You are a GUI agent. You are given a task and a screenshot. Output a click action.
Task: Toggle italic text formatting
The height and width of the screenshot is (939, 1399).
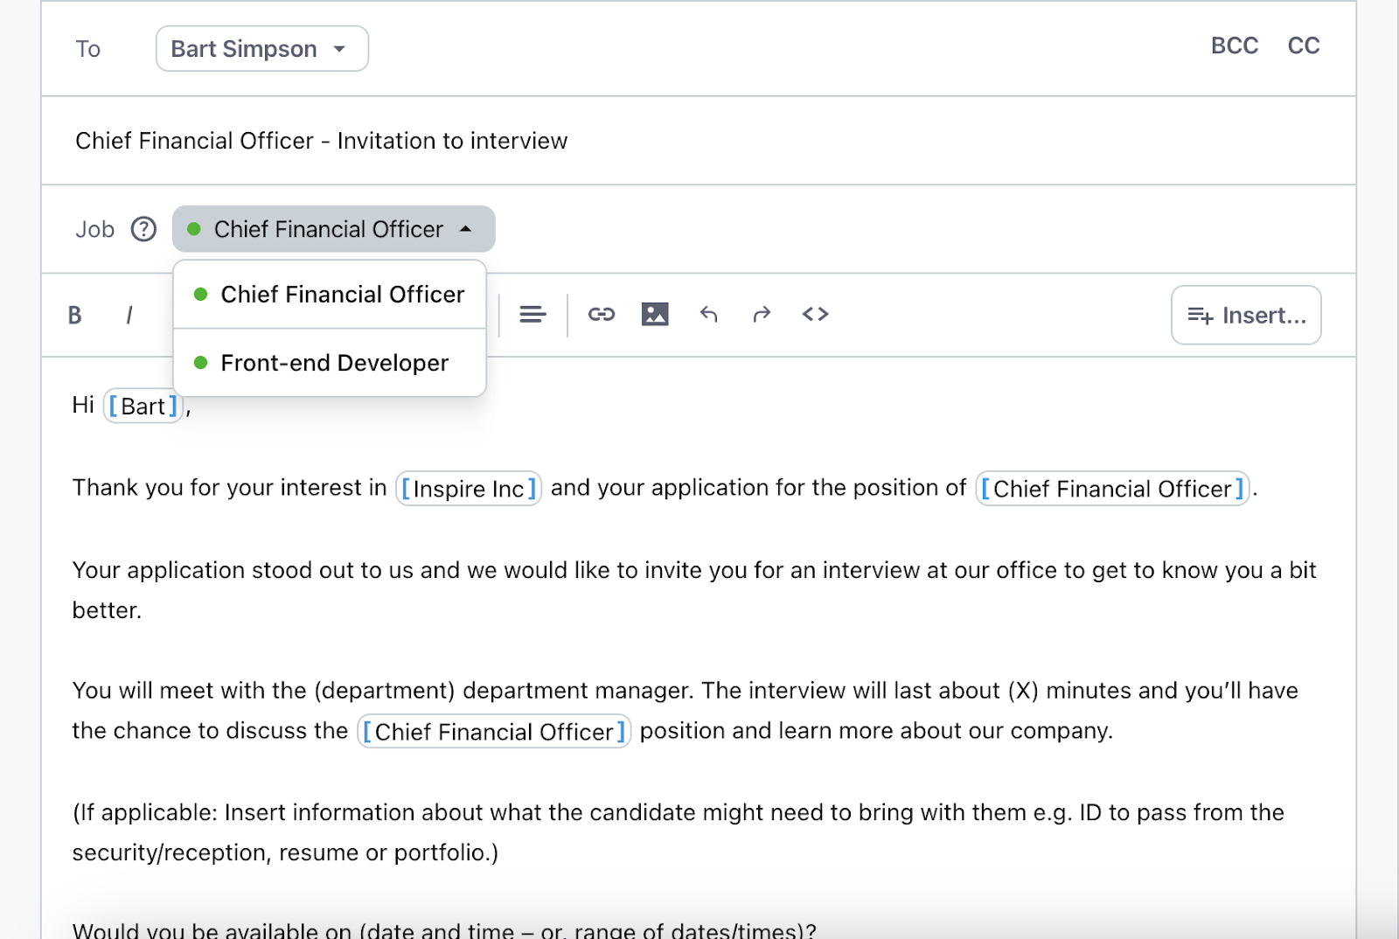pos(129,315)
